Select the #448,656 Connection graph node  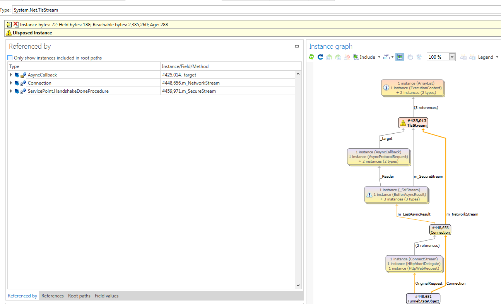[440, 230]
